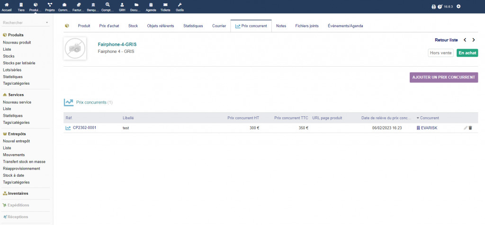Click the En achat status badge

467,53
